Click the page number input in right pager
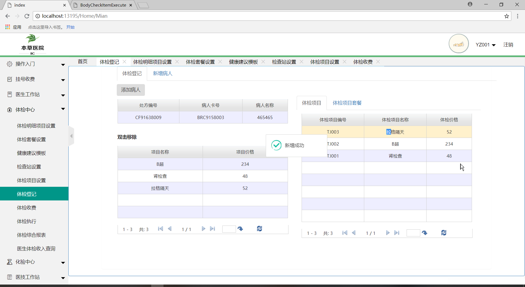 click(x=413, y=233)
